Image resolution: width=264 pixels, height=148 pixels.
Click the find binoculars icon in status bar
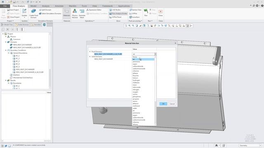217,146
